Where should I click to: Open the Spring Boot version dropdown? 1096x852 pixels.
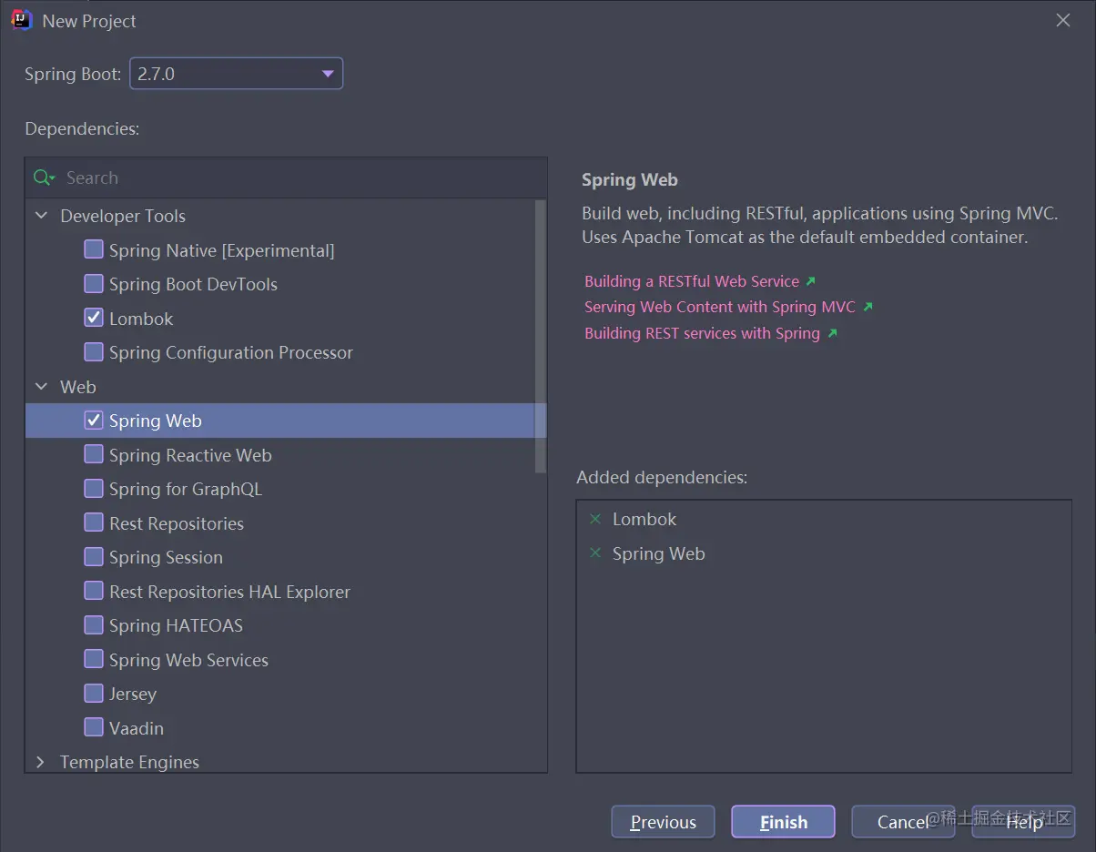click(x=237, y=74)
